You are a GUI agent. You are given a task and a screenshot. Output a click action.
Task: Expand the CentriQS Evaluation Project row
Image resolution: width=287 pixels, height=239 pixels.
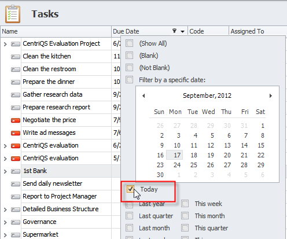point(5,44)
